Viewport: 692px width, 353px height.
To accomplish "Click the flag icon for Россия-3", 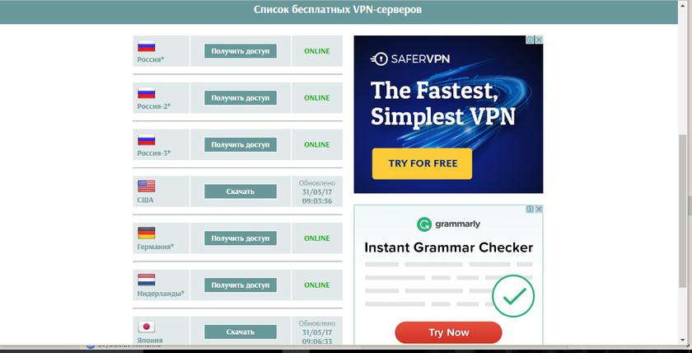I will (x=146, y=139).
